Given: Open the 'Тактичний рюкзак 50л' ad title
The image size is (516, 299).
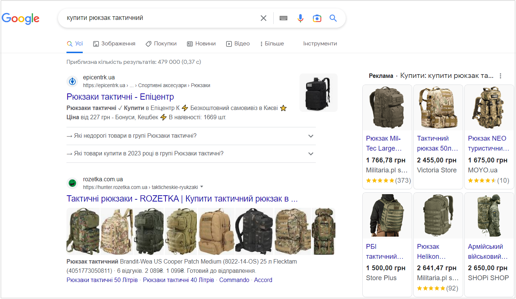Looking at the screenshot, I should tap(438, 144).
